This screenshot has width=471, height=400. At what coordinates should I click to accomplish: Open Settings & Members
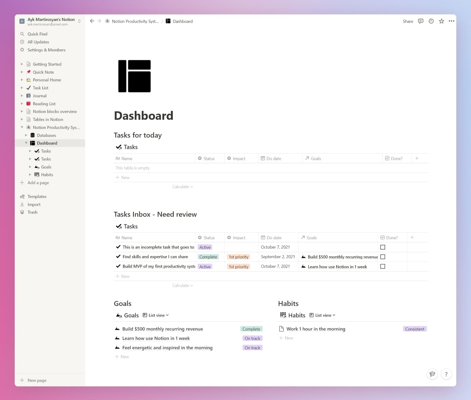click(x=46, y=50)
